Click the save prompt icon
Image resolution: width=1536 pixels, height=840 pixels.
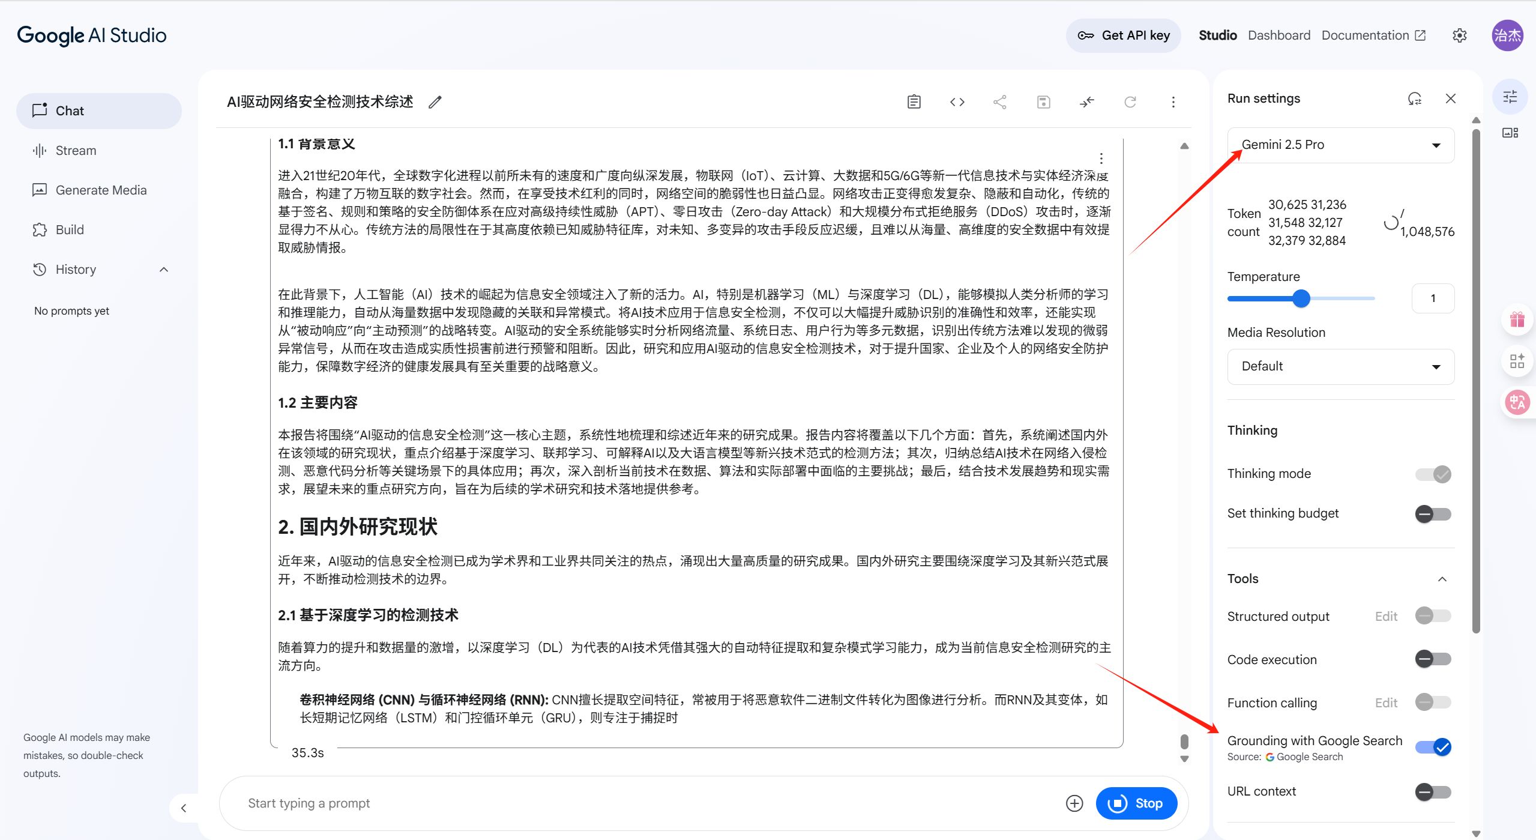tap(1043, 102)
